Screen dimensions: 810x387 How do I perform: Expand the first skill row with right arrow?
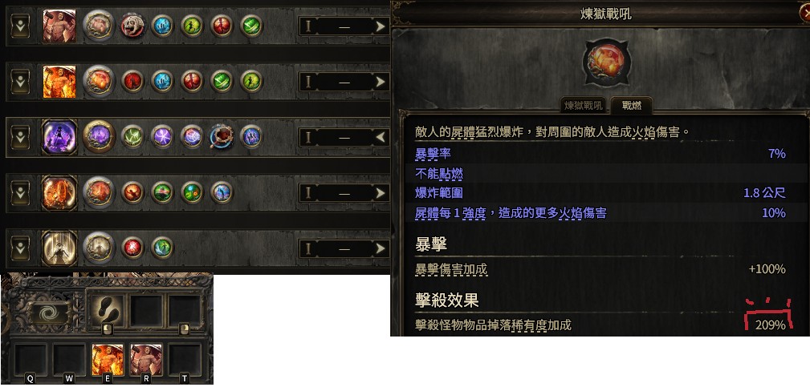click(381, 26)
